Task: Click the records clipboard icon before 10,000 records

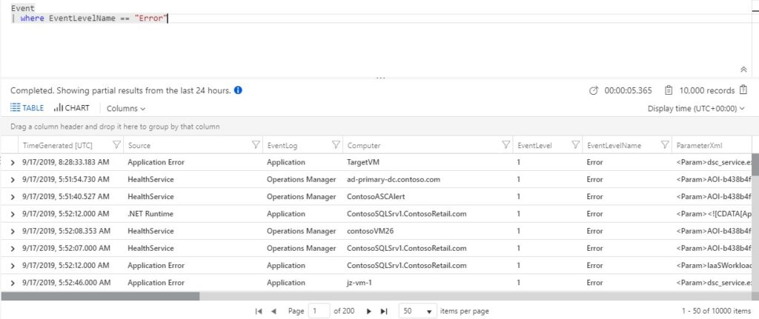Action: (669, 91)
